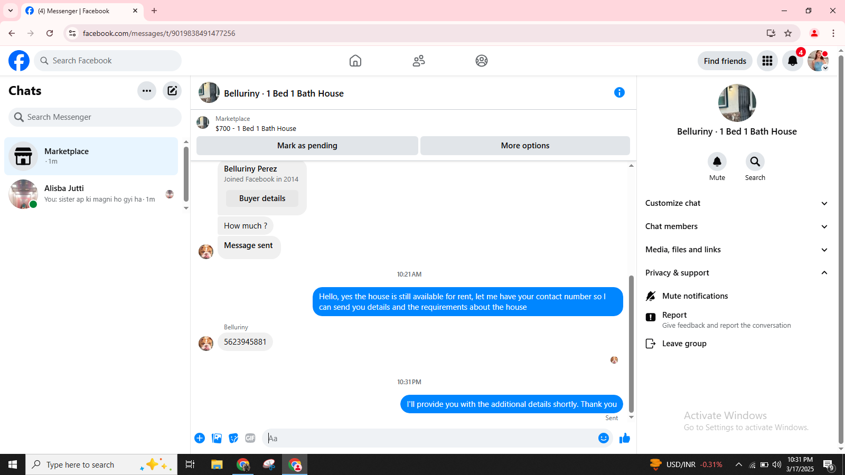Start a new message with compose icon
This screenshot has width=845, height=475.
tap(172, 91)
